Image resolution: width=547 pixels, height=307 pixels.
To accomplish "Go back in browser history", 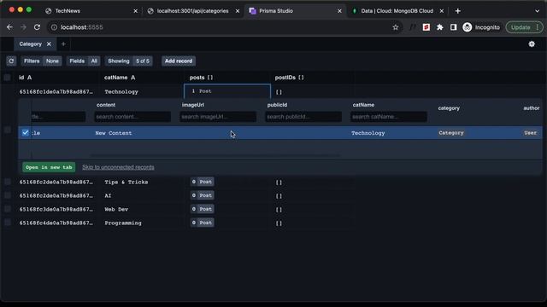I will (x=9, y=27).
